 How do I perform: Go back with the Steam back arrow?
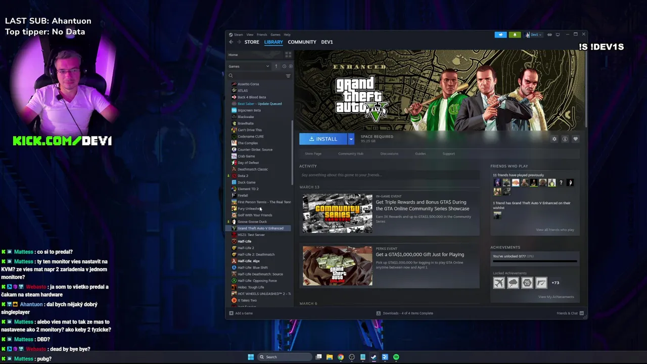click(231, 42)
